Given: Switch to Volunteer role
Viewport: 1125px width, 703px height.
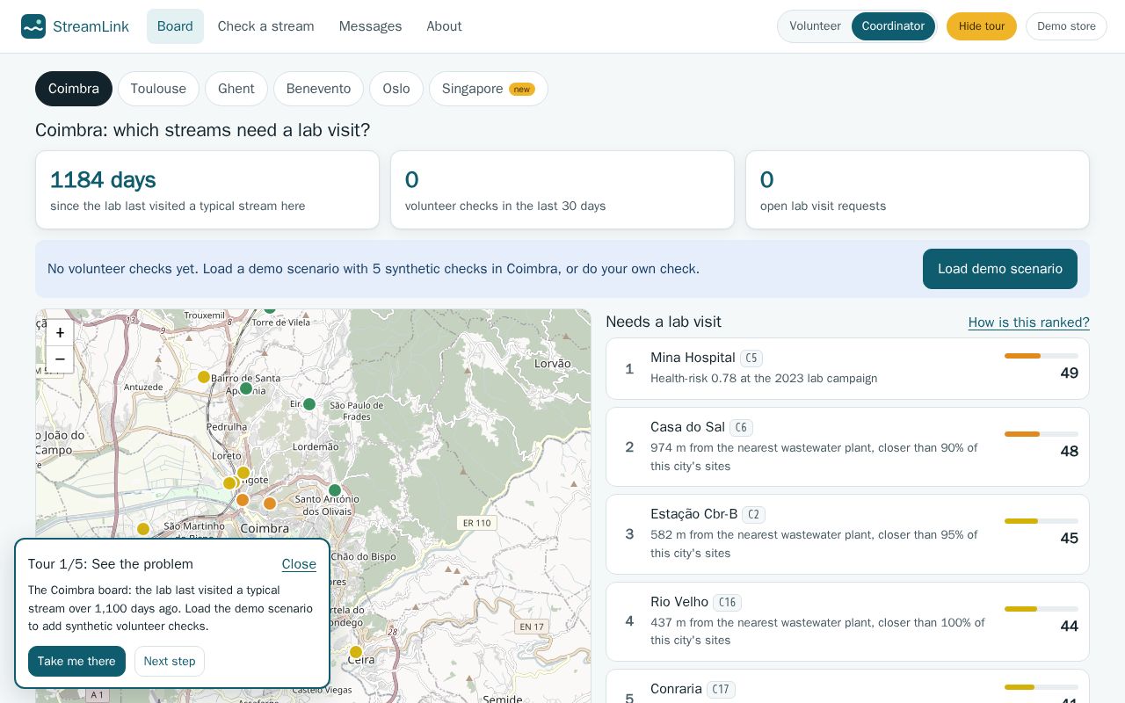Looking at the screenshot, I should (815, 26).
